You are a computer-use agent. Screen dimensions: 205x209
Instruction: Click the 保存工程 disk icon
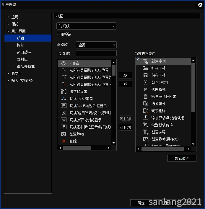coord(145,75)
